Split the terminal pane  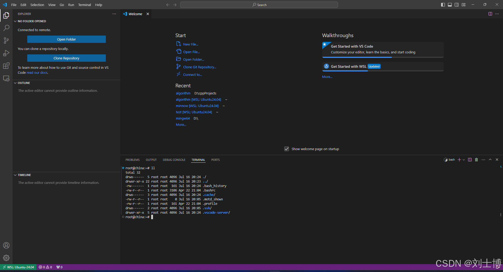point(470,160)
